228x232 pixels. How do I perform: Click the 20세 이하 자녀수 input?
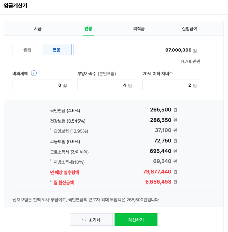[171, 85]
